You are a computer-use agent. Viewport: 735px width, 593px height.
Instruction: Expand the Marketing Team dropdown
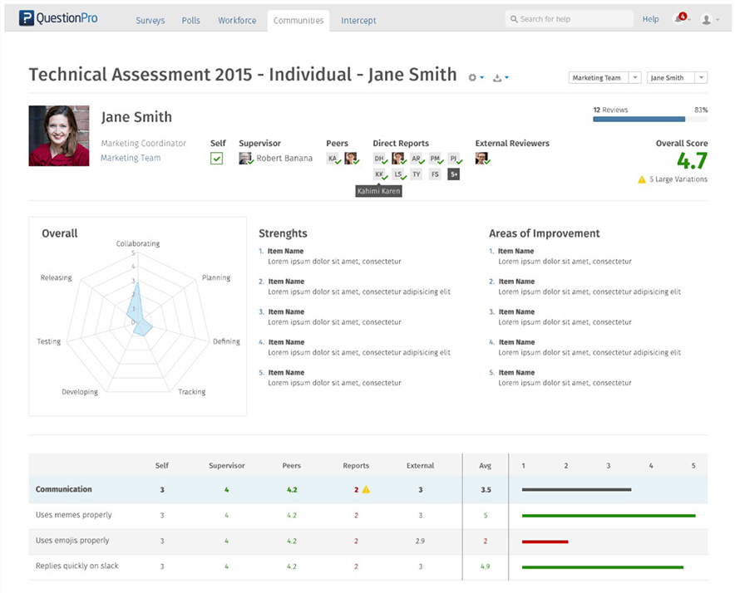pyautogui.click(x=604, y=77)
